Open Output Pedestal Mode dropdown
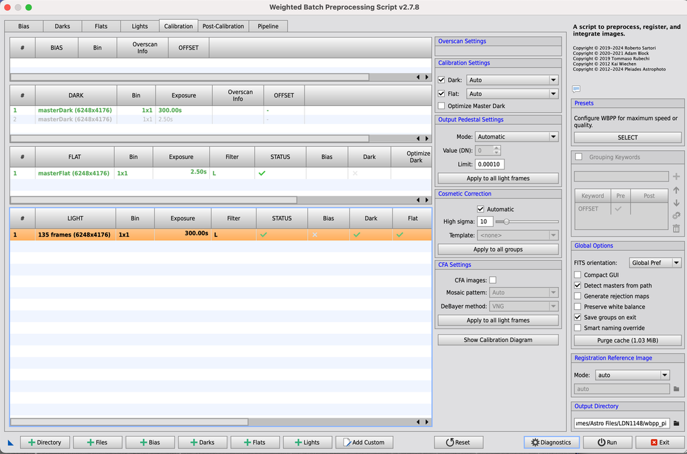 (x=517, y=137)
